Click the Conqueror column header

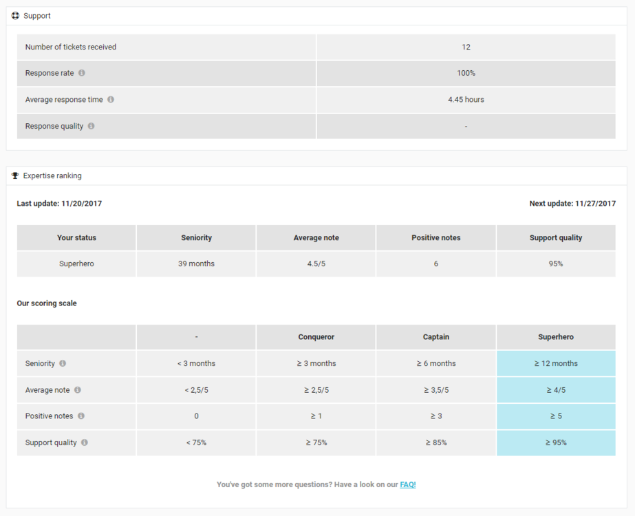(x=316, y=337)
